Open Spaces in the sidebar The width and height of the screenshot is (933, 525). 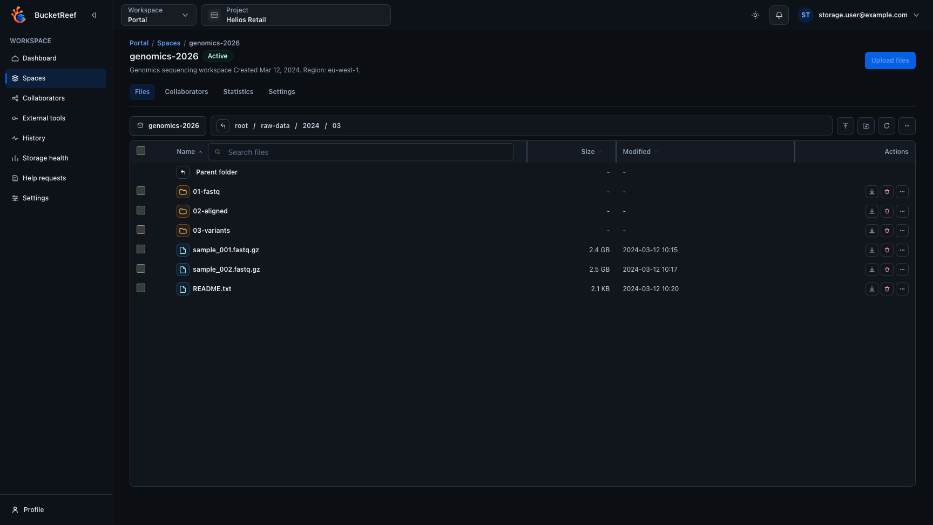pyautogui.click(x=56, y=78)
